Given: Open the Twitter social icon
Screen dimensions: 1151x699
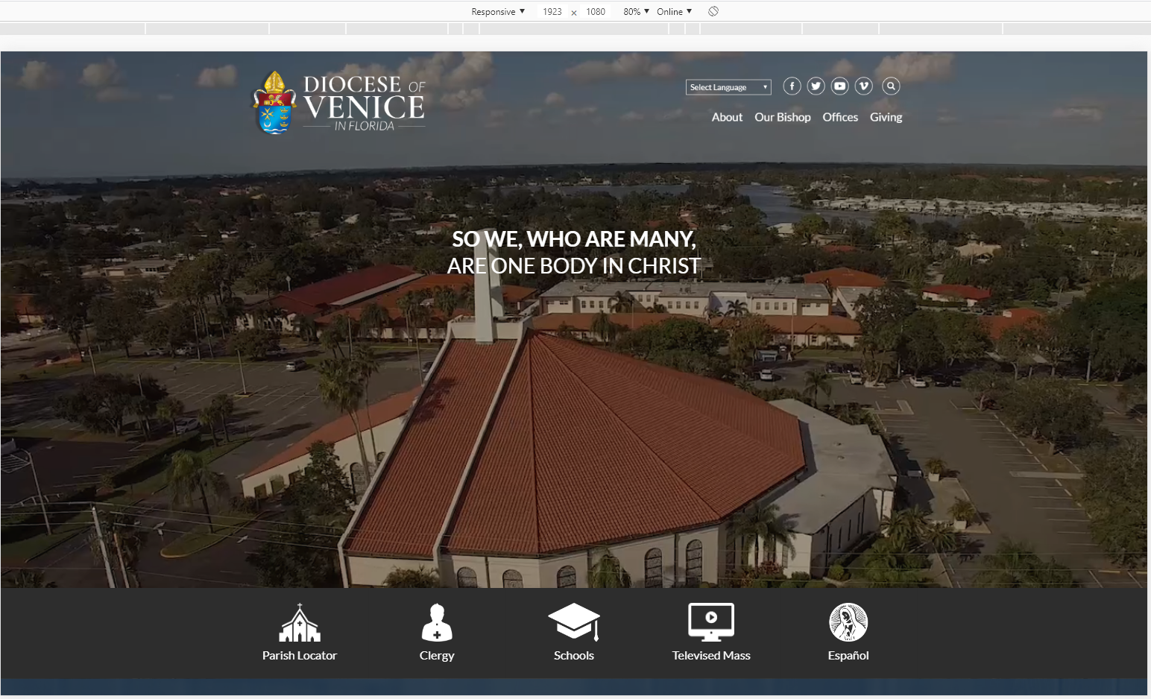Looking at the screenshot, I should click(816, 86).
